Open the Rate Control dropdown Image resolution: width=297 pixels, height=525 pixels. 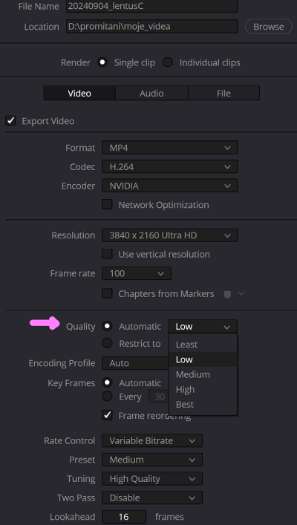[152, 440]
